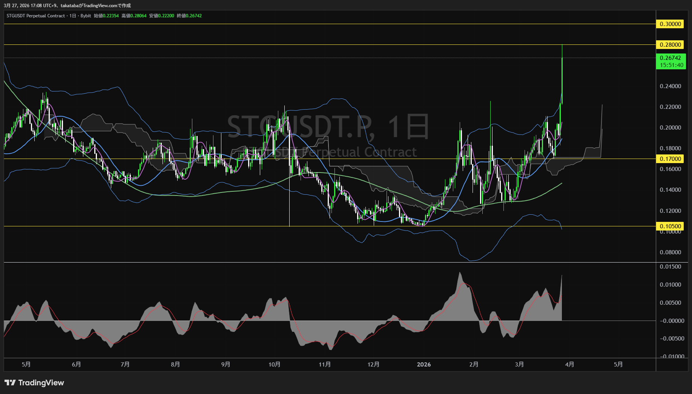Click the TradingView logo icon
692x394 pixels.
point(10,383)
